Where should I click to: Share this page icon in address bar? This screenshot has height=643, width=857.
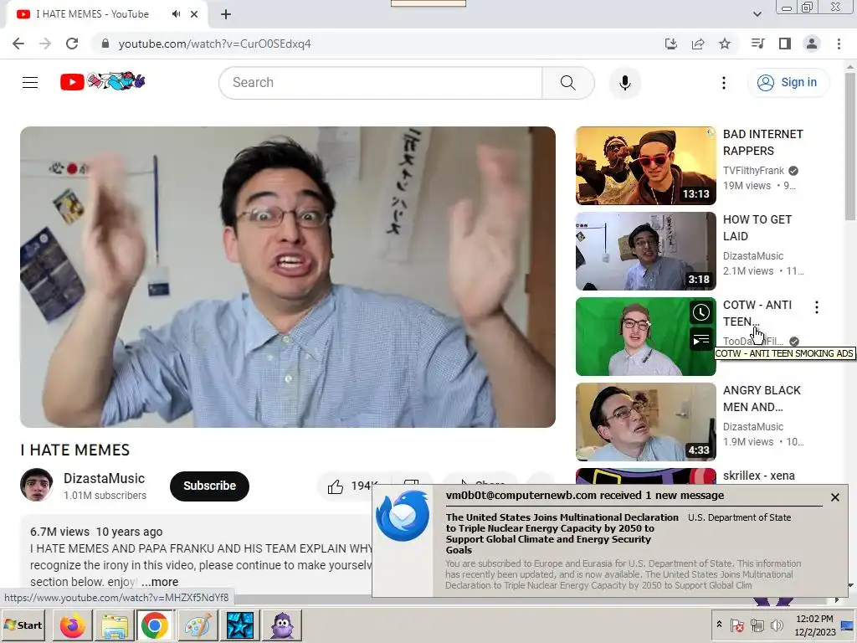(698, 44)
